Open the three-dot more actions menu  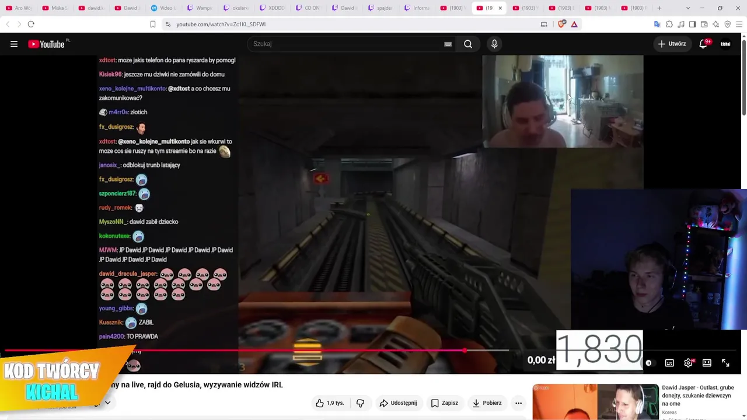coord(518,403)
